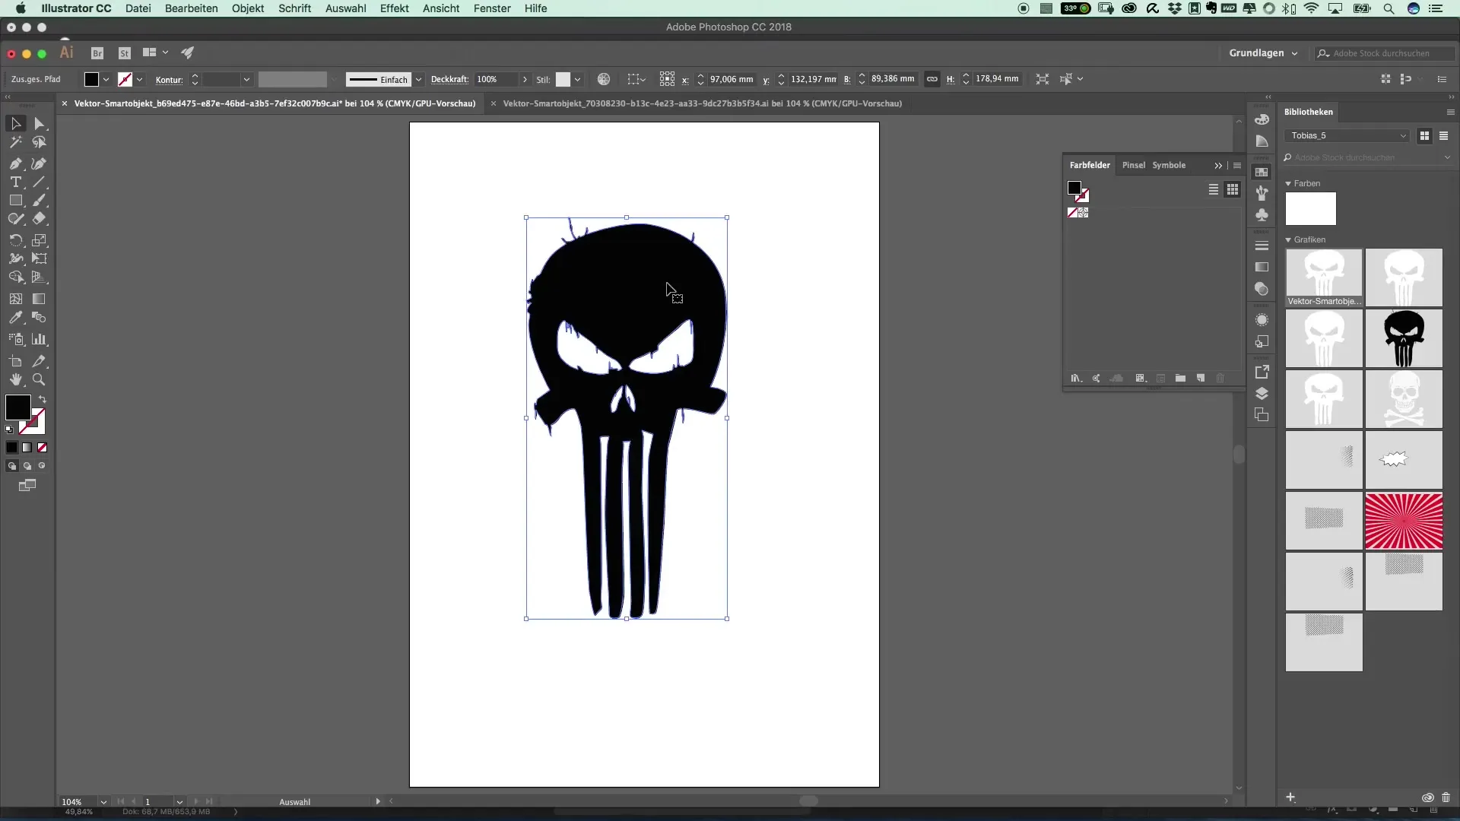The width and height of the screenshot is (1460, 821).
Task: Set fill mode to Color
Action: pos(11,448)
